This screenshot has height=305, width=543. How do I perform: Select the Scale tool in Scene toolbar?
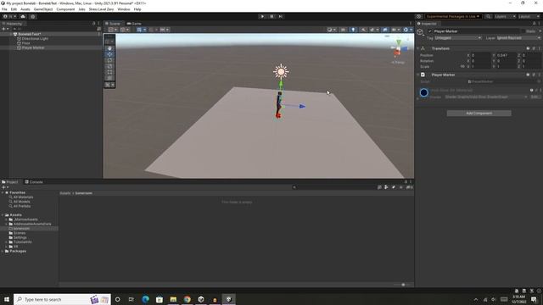click(x=109, y=66)
